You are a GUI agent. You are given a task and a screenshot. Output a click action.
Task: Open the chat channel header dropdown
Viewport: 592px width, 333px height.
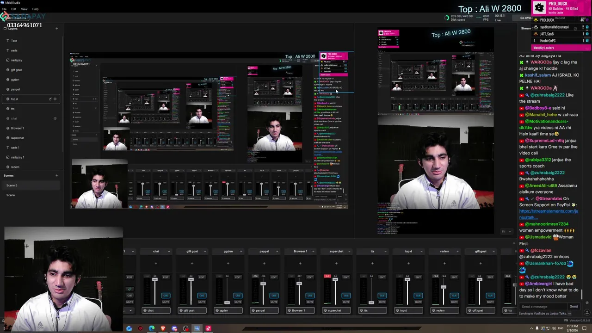[x=169, y=251]
